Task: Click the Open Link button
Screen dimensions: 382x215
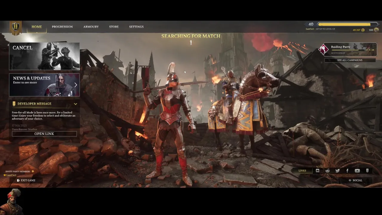Action: click(44, 134)
